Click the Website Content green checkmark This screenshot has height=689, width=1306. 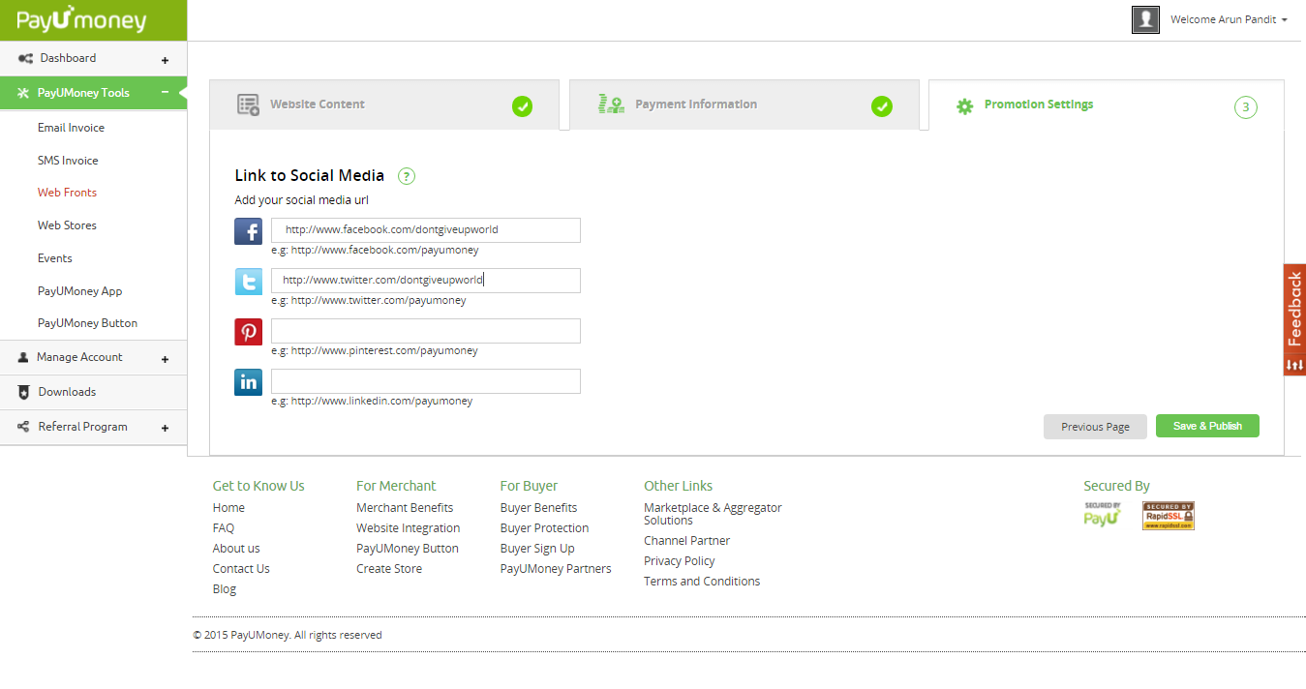tap(523, 106)
